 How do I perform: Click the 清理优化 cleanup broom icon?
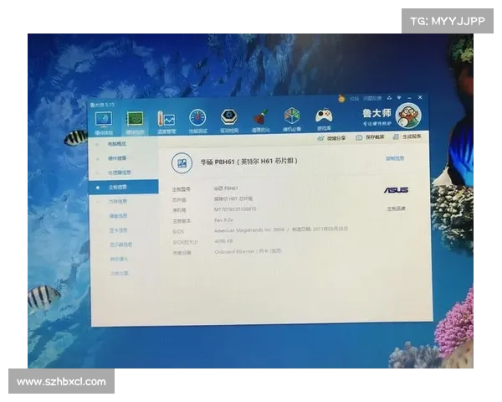click(x=259, y=118)
